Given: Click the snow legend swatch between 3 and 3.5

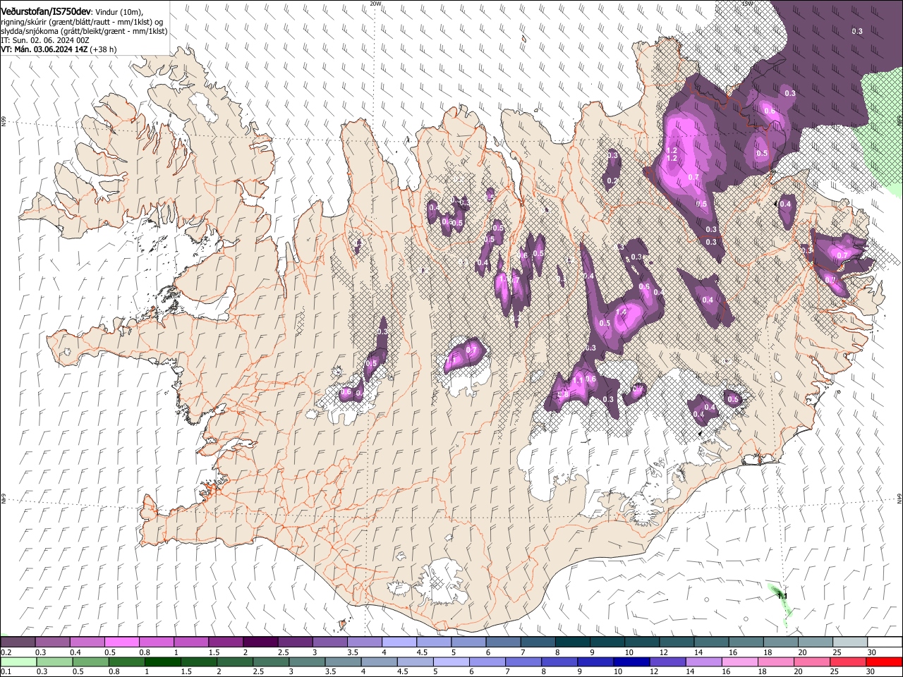Looking at the screenshot, I should coord(329,642).
